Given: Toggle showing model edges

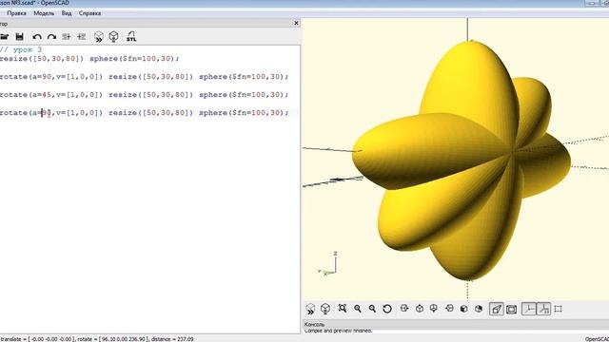Looking at the screenshot, I should 559,309.
